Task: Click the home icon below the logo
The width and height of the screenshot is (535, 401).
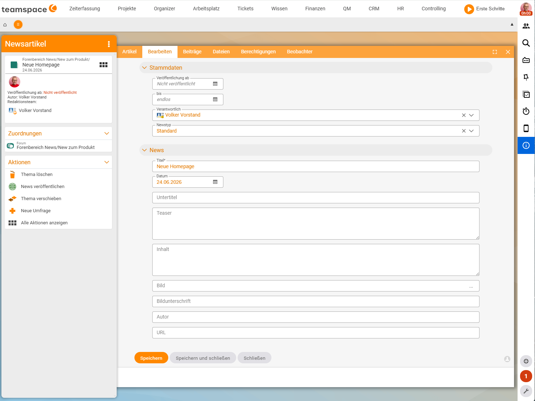Action: (x=5, y=25)
